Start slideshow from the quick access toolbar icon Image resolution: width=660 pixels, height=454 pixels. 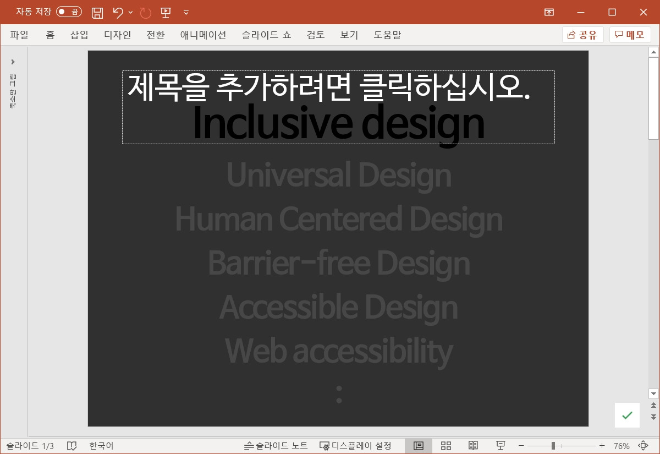(x=165, y=12)
